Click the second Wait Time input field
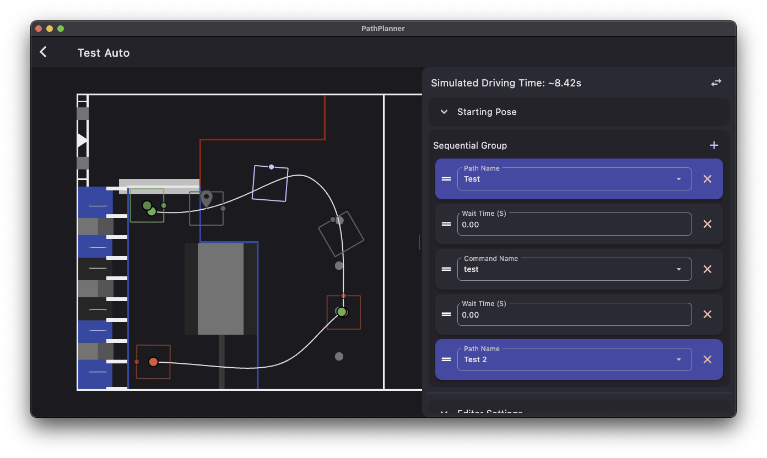 575,314
